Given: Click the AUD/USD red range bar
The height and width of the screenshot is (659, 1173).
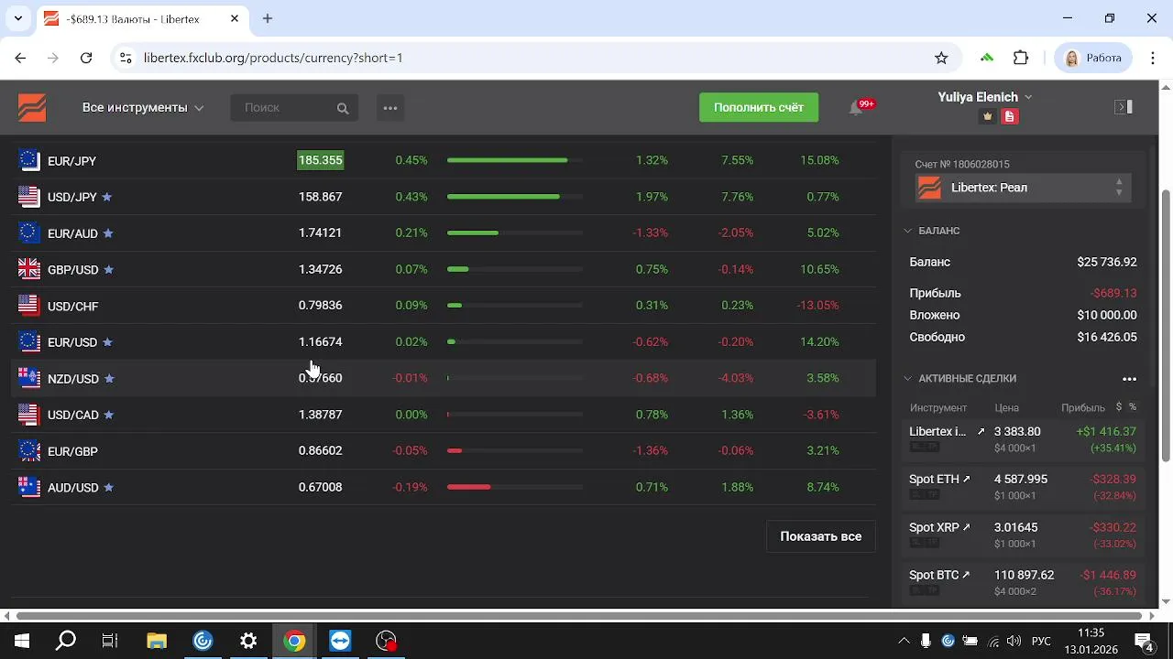Looking at the screenshot, I should pos(468,487).
